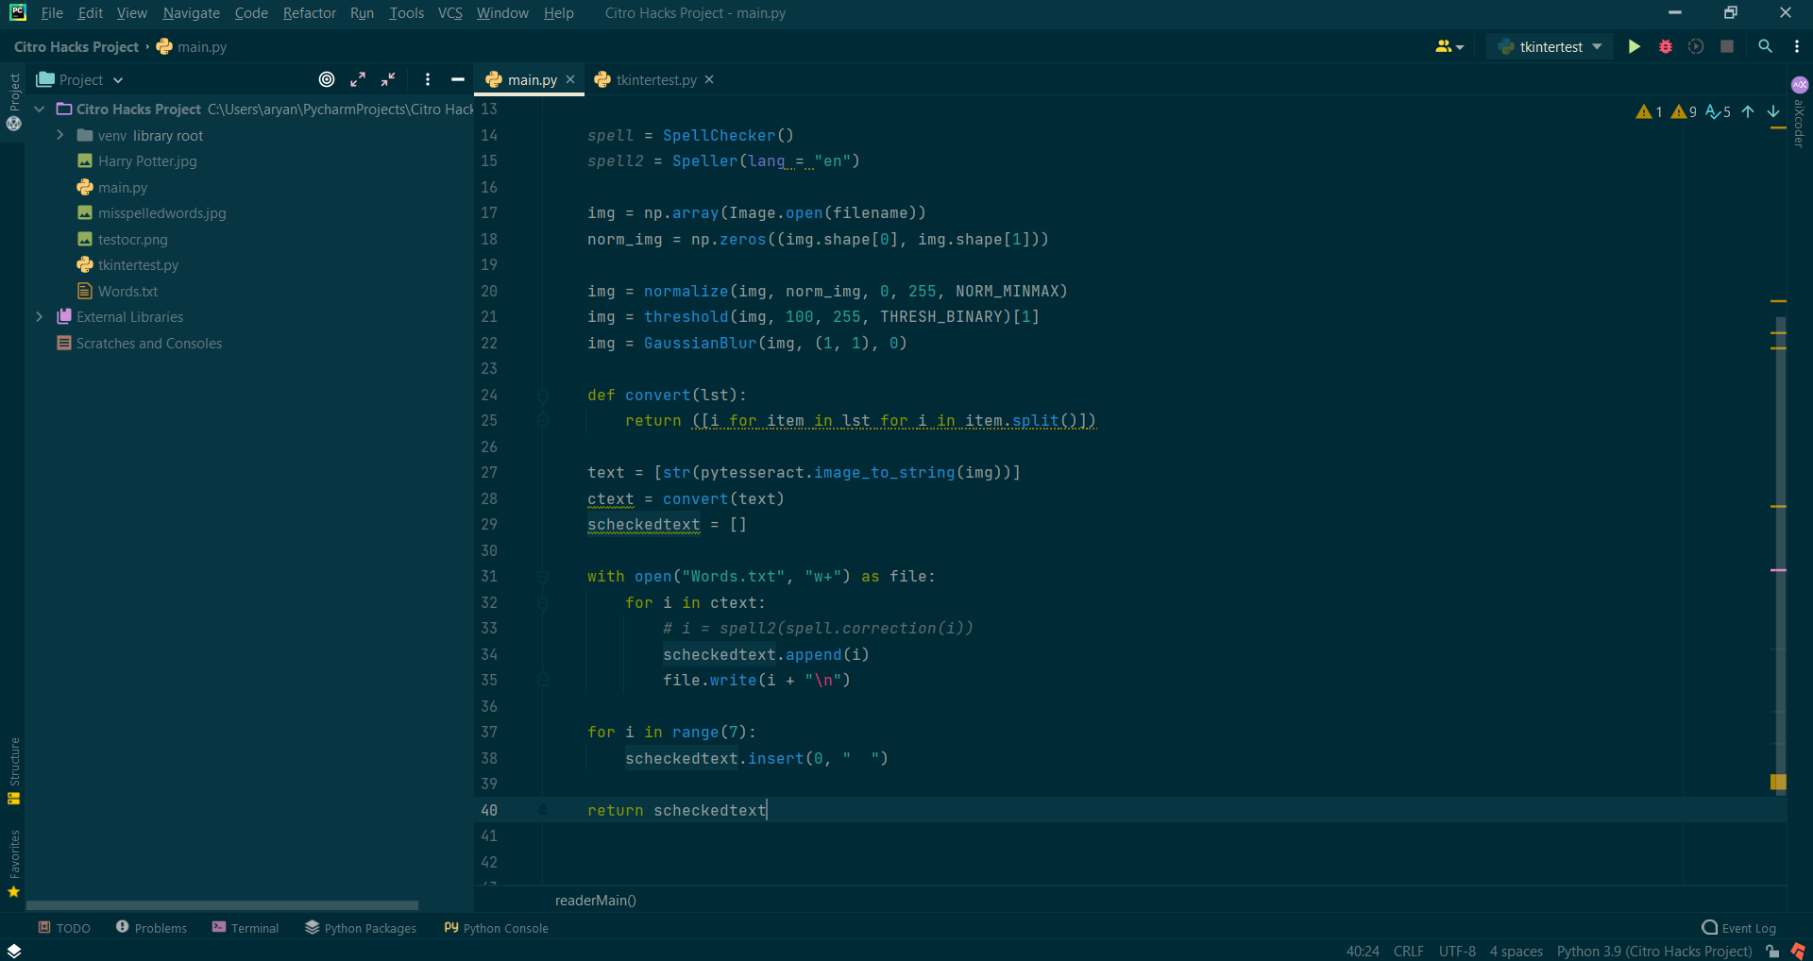Toggle fold at with open block
This screenshot has width=1813, height=961.
[543, 576]
